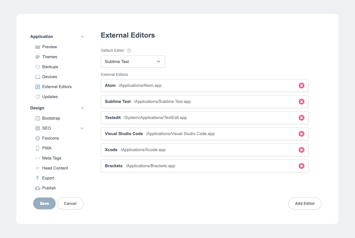Remove the Textedit editor entry
355x238 pixels.
click(301, 118)
